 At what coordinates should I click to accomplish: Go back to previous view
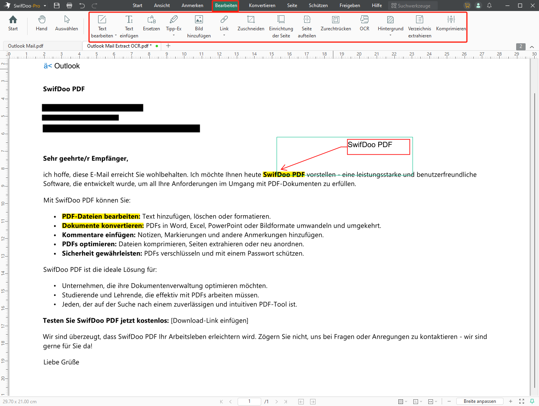coord(301,401)
